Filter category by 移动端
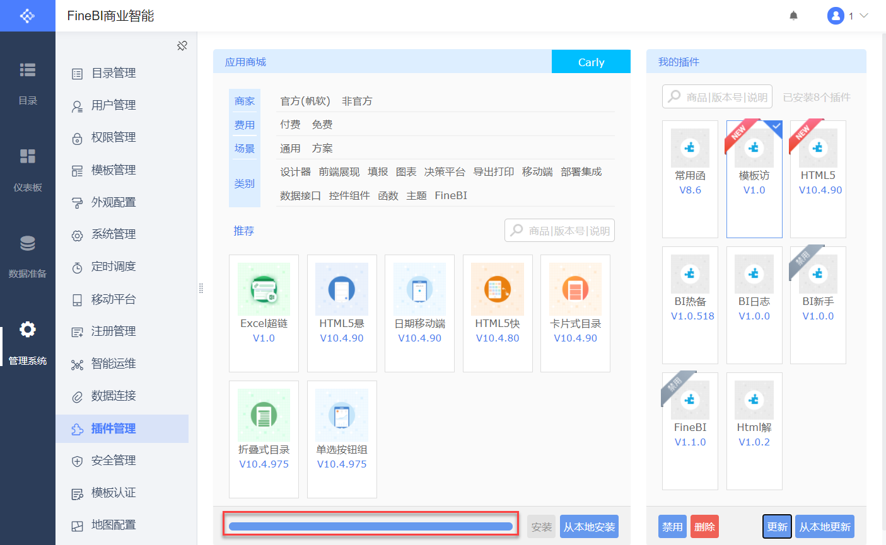Image resolution: width=886 pixels, height=545 pixels. click(x=537, y=172)
